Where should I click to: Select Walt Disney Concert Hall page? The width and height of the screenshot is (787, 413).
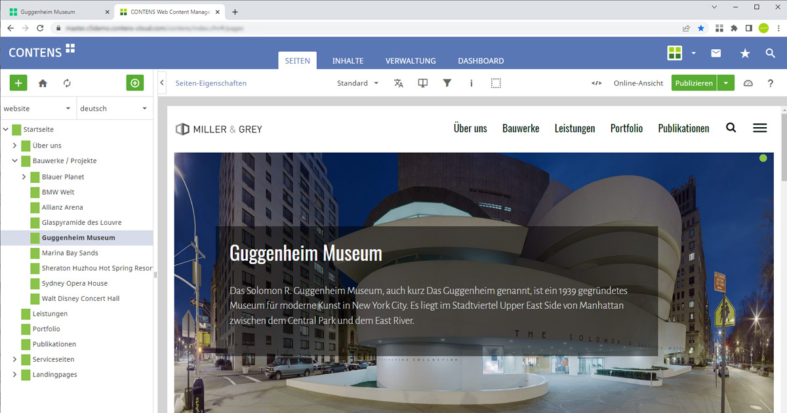[80, 298]
